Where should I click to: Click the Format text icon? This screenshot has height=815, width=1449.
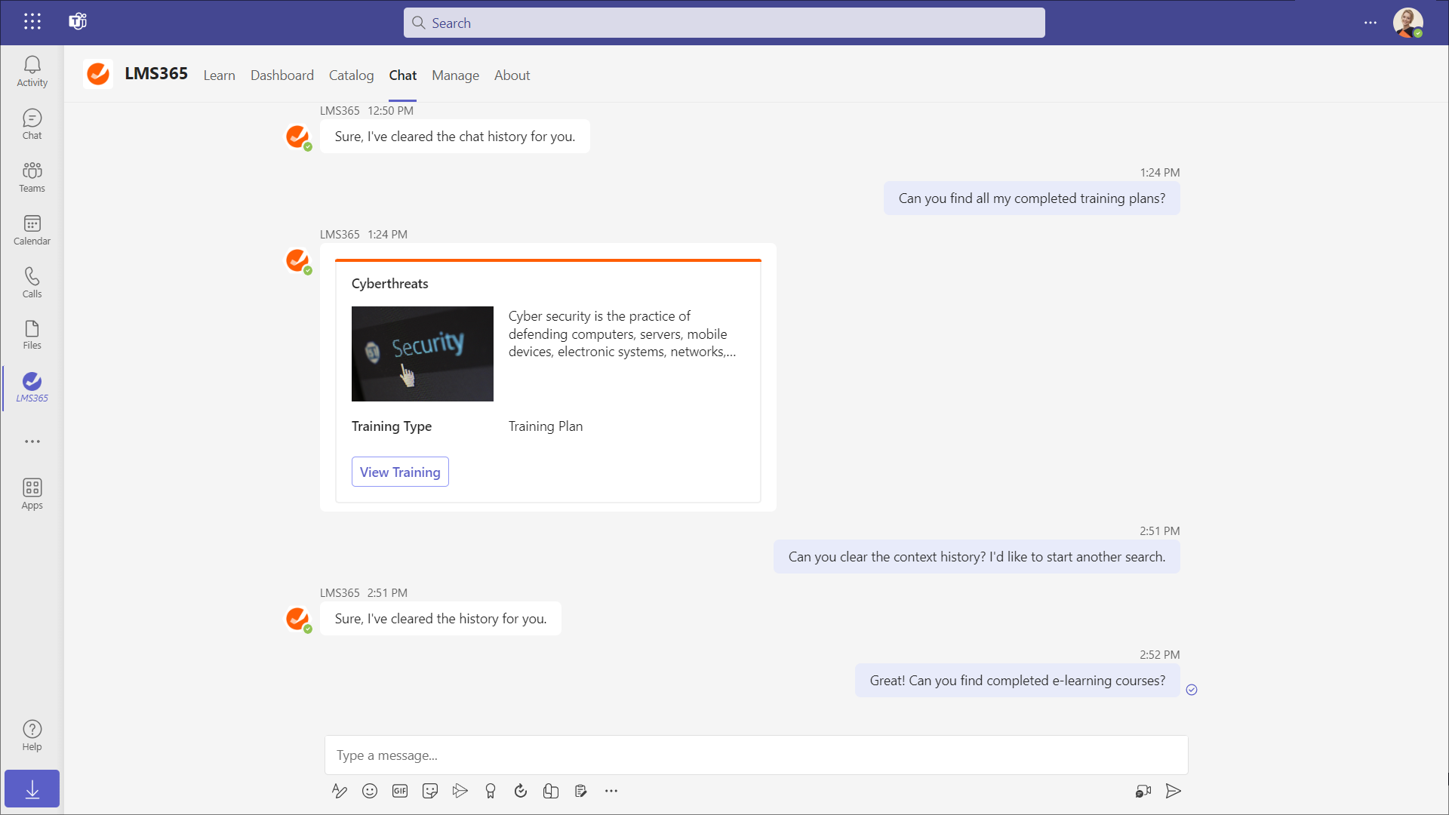click(x=340, y=791)
